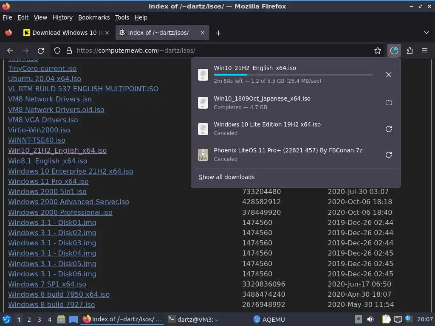Select date 2020-Jul-30 03:07

[358, 191]
